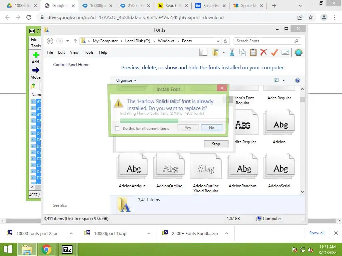Expand the view options dropdown arrow

[284, 80]
